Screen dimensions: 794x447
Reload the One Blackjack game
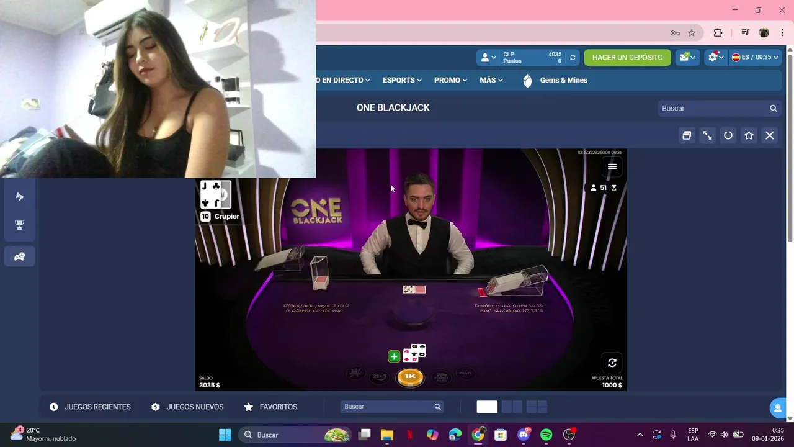point(728,135)
